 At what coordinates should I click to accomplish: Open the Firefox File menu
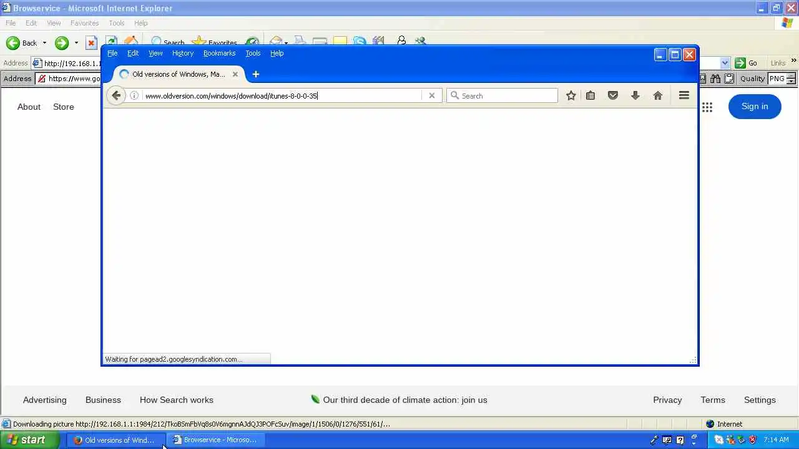(112, 53)
